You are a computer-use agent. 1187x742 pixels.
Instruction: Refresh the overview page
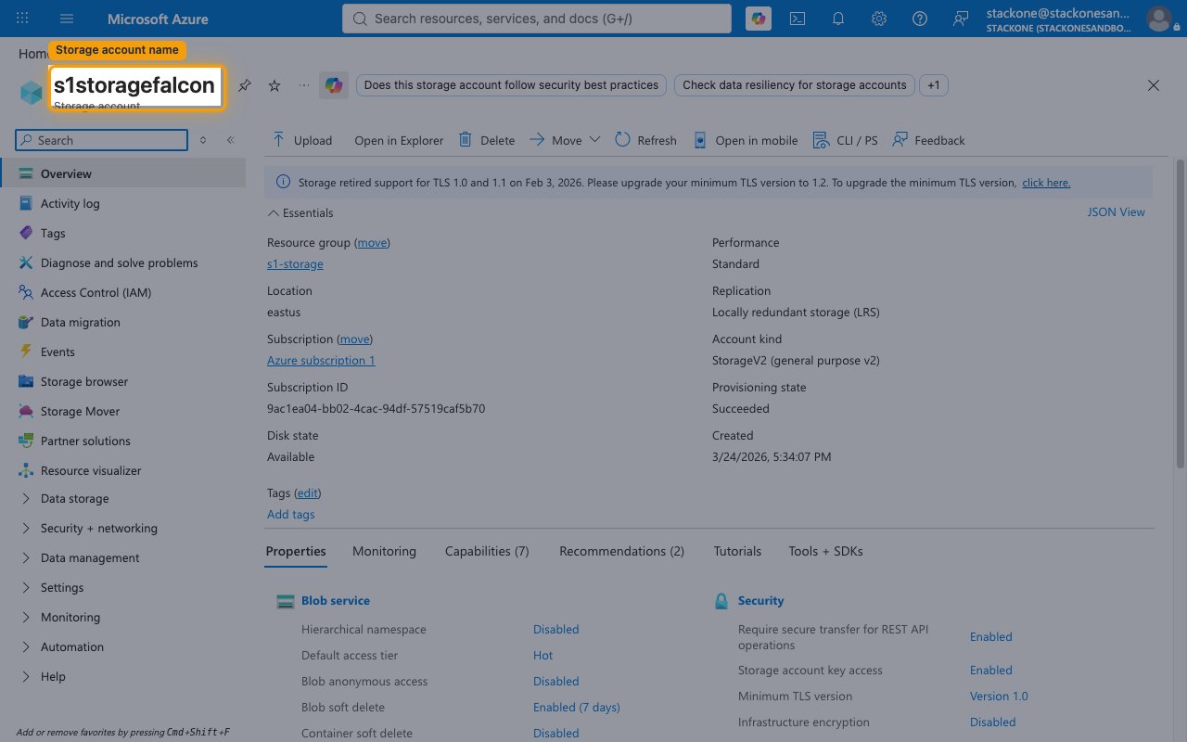click(645, 140)
